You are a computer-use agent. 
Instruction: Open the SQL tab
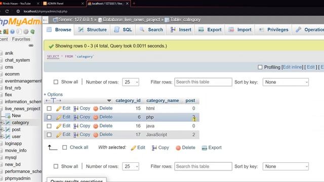point(123,30)
